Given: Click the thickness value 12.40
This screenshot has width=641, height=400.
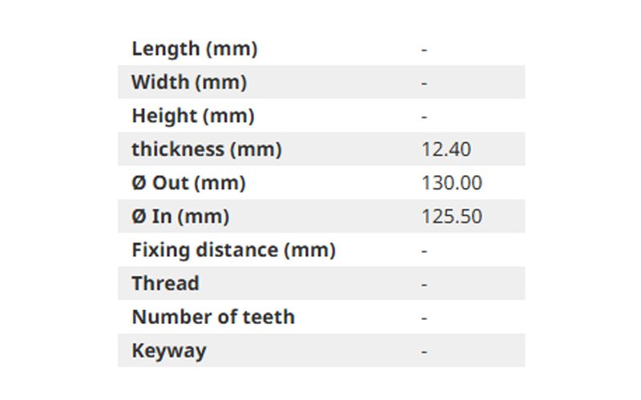Looking at the screenshot, I should pyautogui.click(x=446, y=150).
